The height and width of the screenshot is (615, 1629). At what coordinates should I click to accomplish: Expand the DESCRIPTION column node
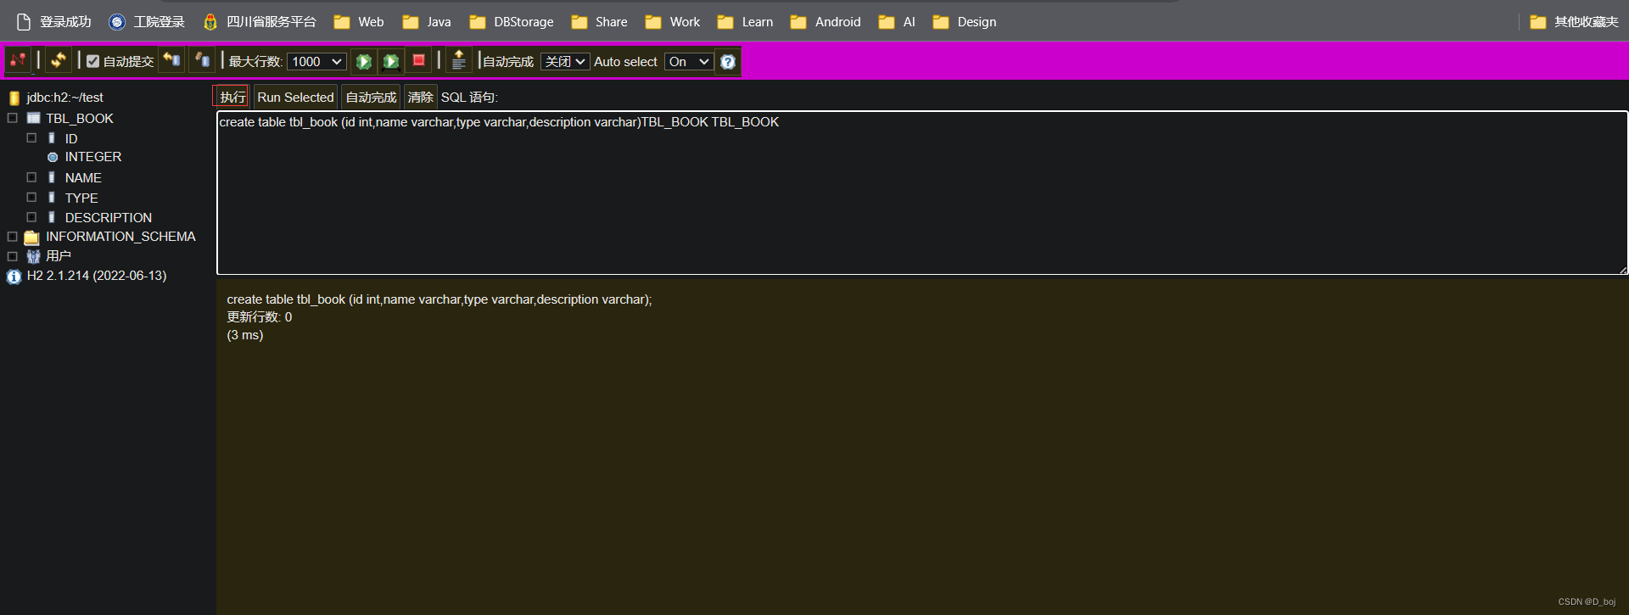[31, 217]
